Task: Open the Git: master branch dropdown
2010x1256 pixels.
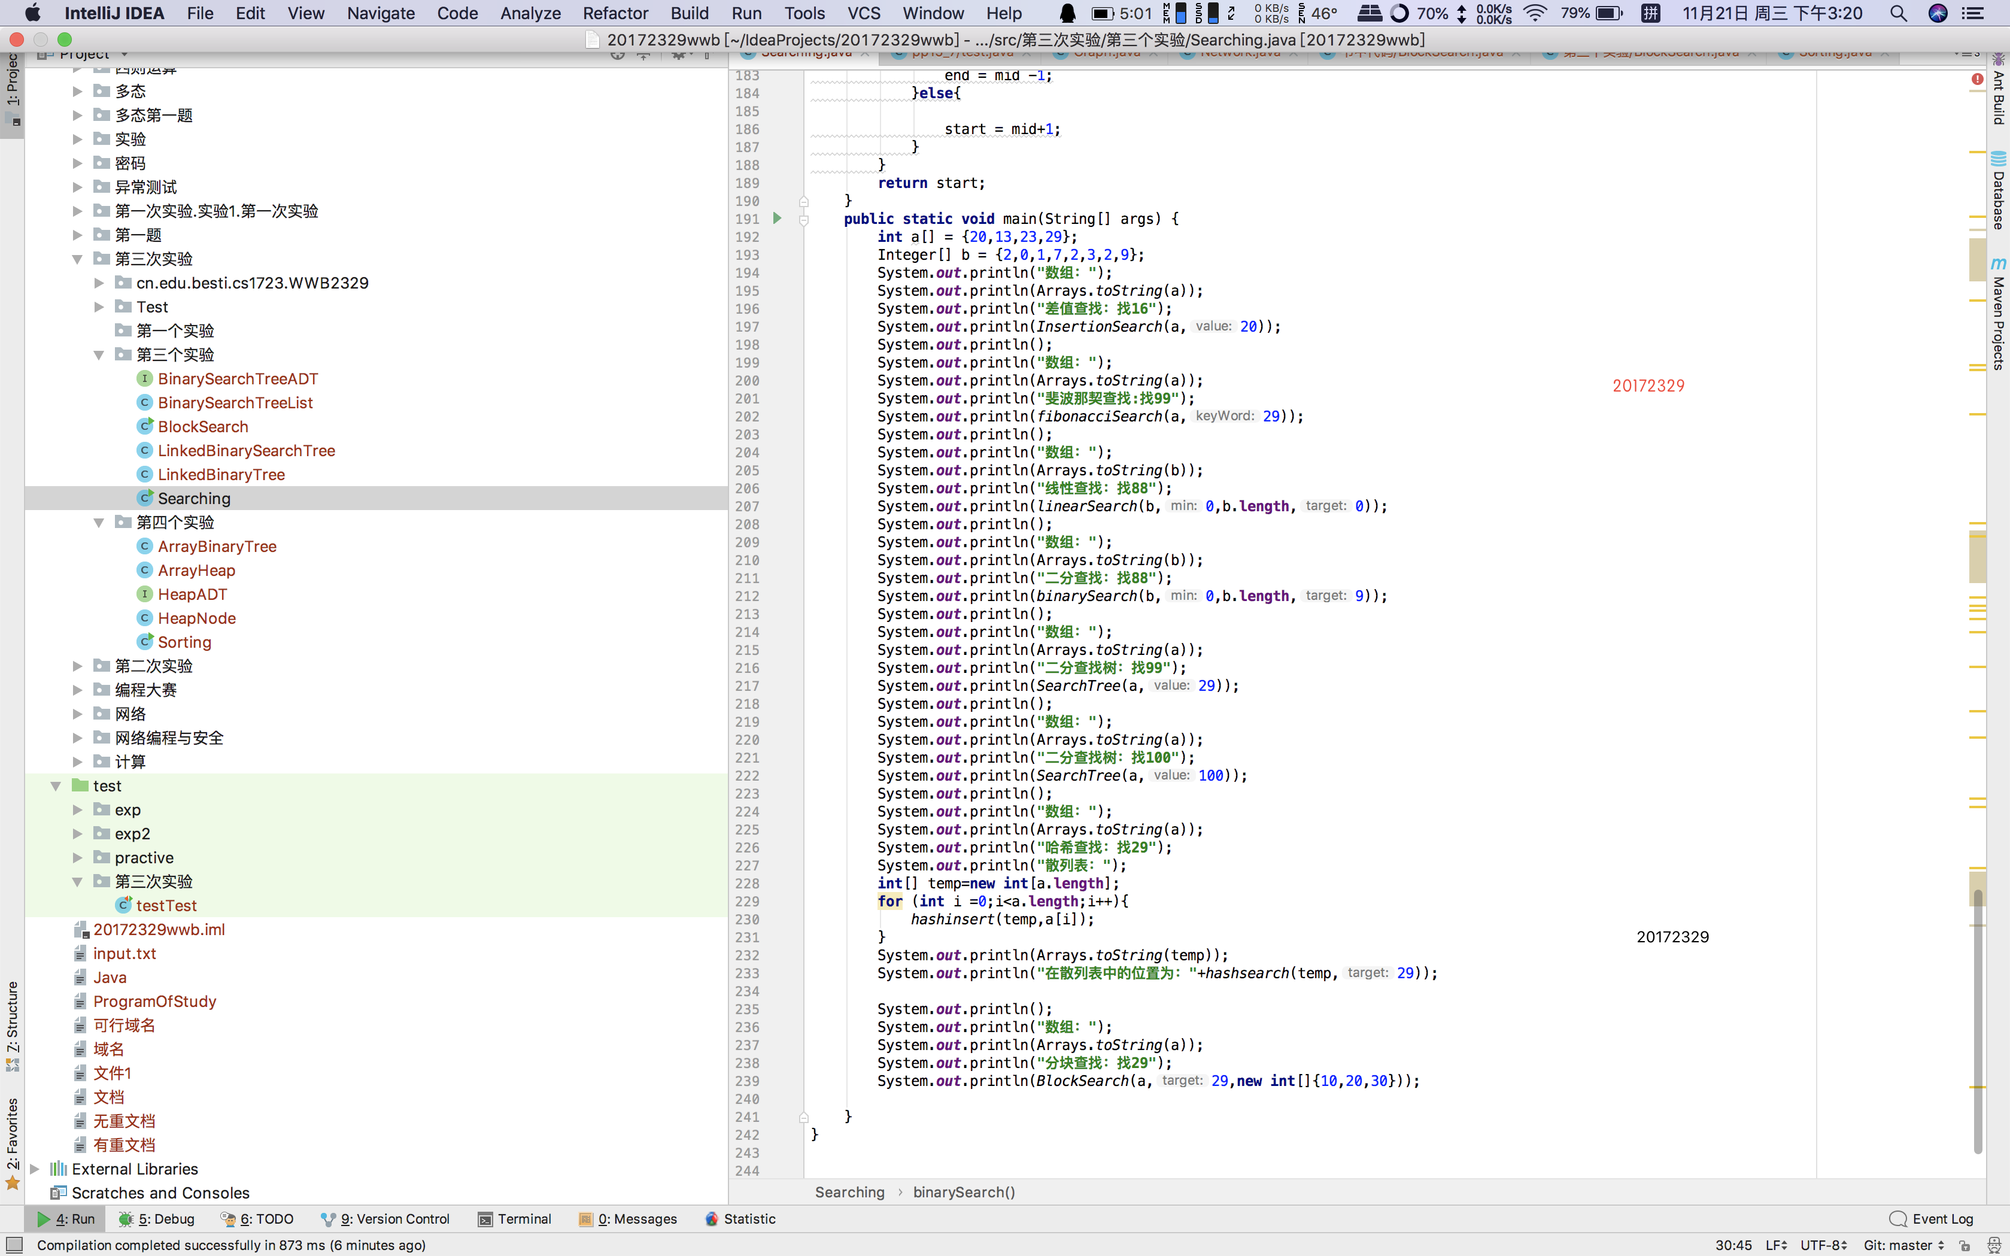Action: pos(1903,1245)
